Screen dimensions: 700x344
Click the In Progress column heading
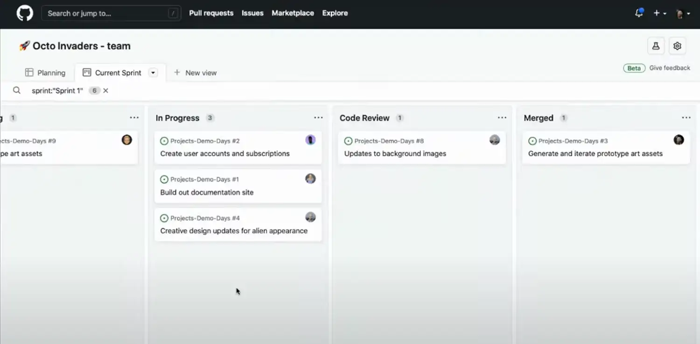[x=177, y=118]
